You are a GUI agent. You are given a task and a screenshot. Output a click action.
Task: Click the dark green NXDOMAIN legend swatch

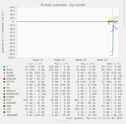[4, 94]
